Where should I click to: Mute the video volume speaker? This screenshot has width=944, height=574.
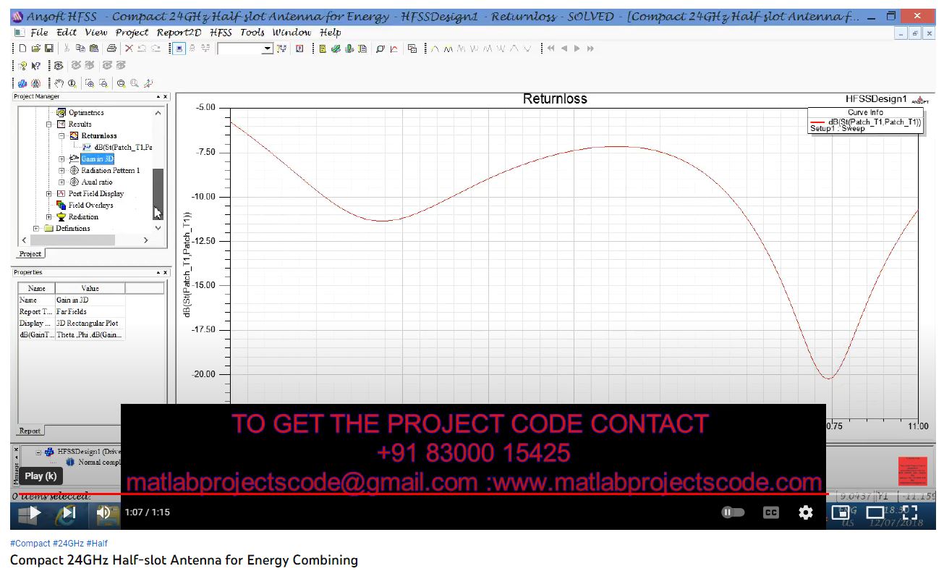pos(104,512)
